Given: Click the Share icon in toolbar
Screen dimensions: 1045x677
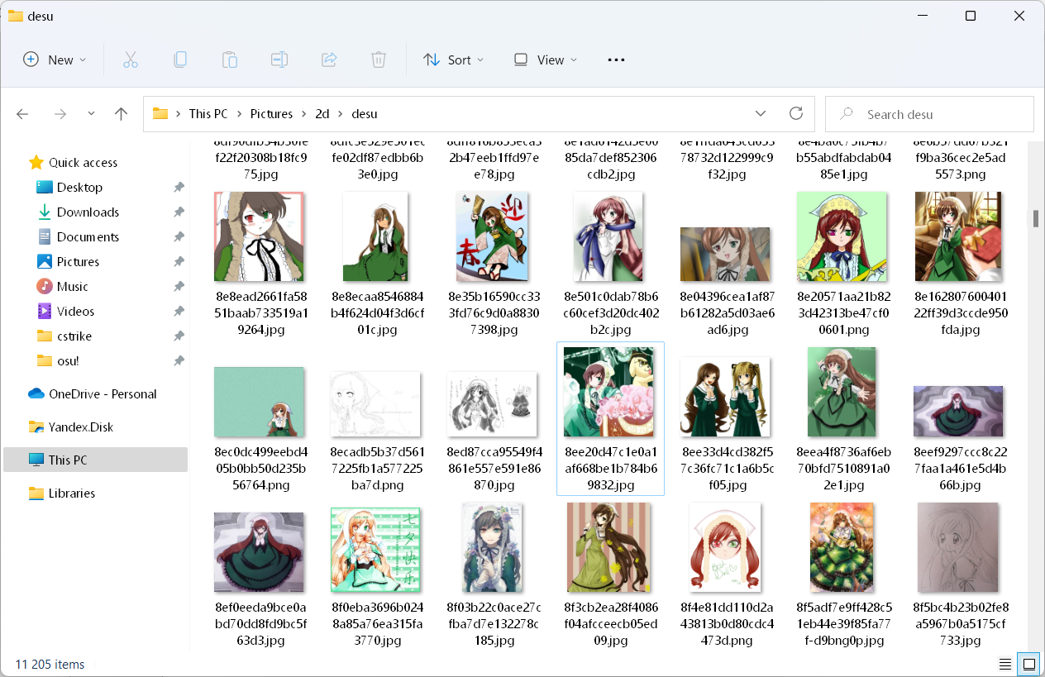Looking at the screenshot, I should click(329, 60).
